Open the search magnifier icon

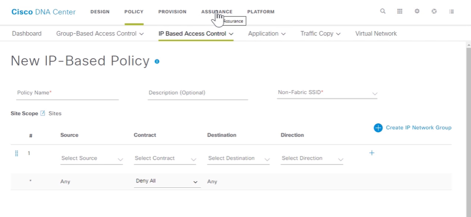coord(382,12)
